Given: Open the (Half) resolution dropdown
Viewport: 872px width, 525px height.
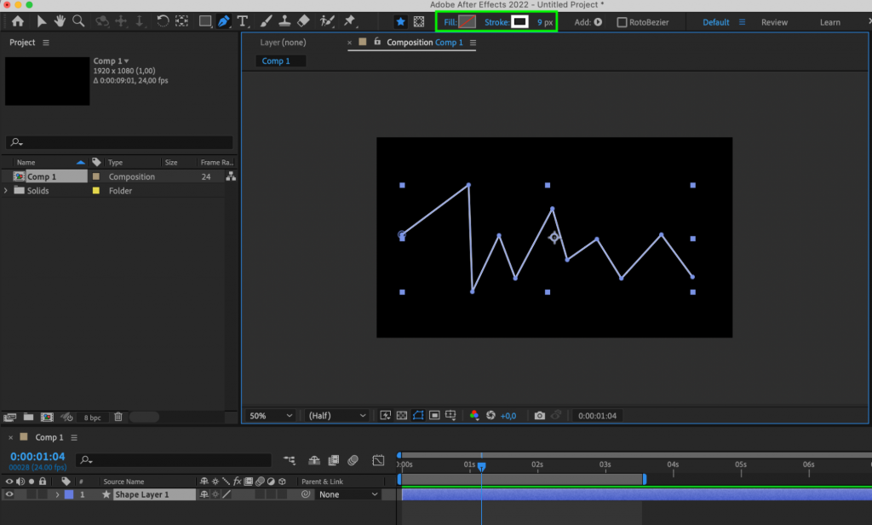Looking at the screenshot, I should point(336,415).
